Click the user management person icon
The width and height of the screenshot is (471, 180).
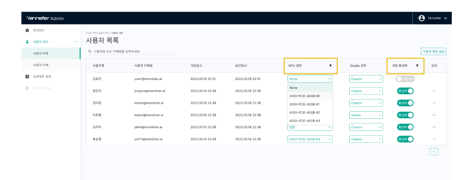27,42
